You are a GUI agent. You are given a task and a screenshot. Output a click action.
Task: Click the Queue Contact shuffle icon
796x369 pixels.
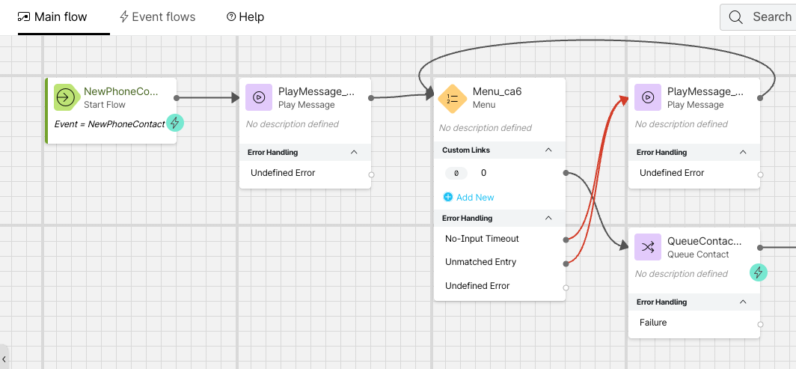point(648,247)
